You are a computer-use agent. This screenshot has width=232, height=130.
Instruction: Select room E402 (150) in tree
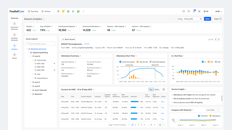tap(40, 67)
